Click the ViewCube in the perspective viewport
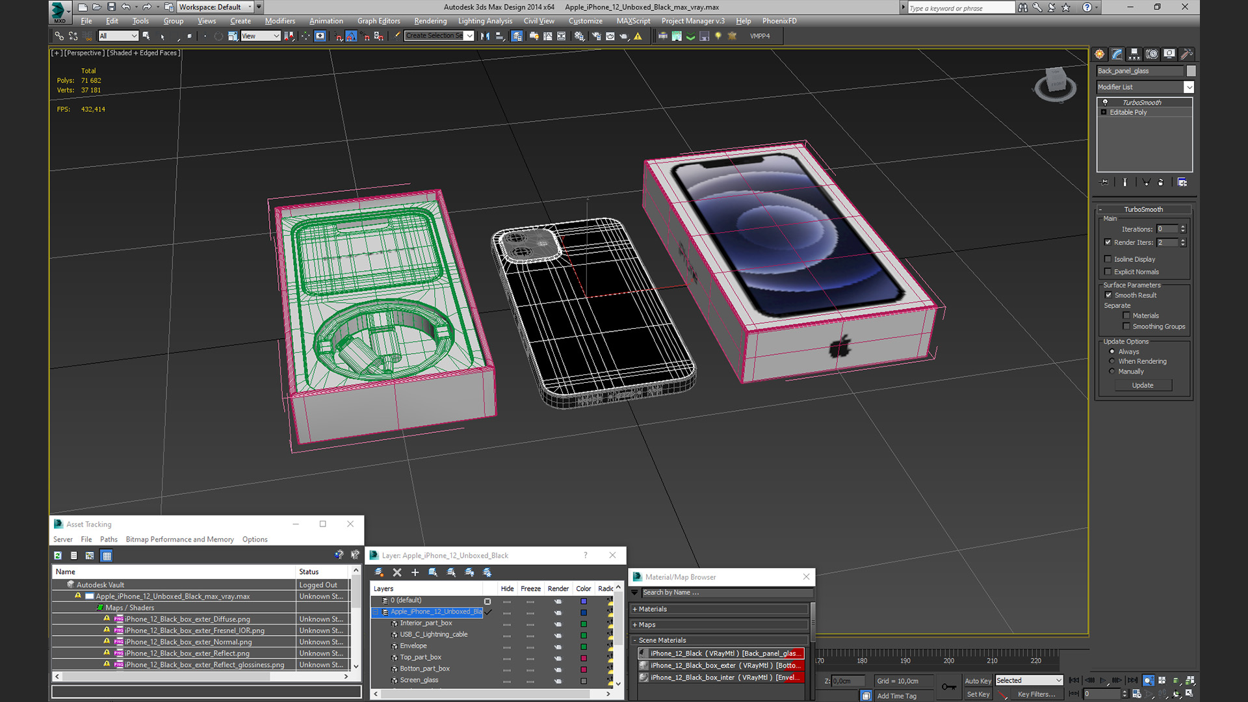The height and width of the screenshot is (702, 1248). [1055, 83]
